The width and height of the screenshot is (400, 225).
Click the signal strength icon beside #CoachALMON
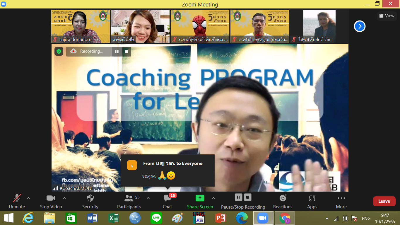[55, 188]
